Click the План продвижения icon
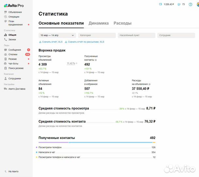Image resolution: width=199 pixels, height=177 pixels. [6, 21]
